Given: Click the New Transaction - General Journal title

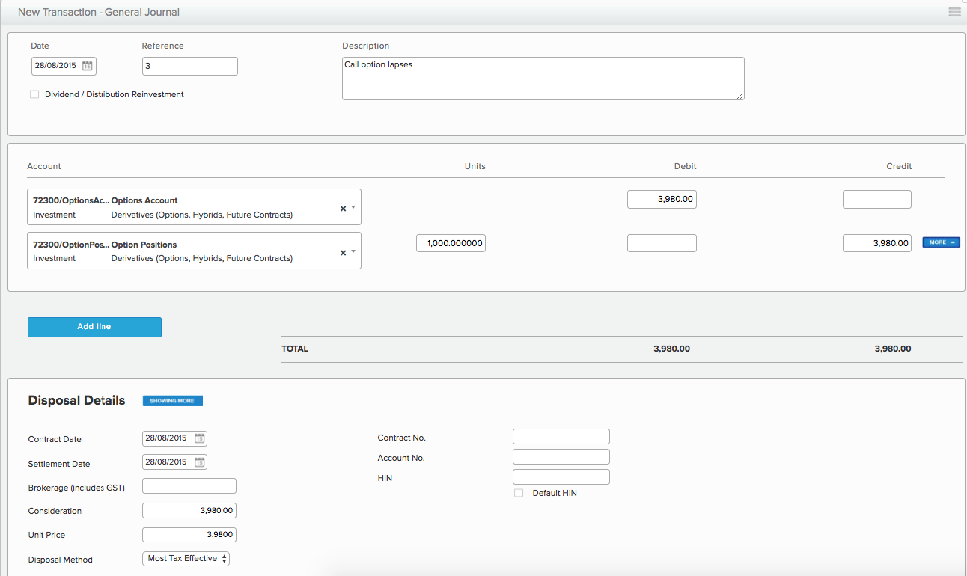Looking at the screenshot, I should coord(99,12).
